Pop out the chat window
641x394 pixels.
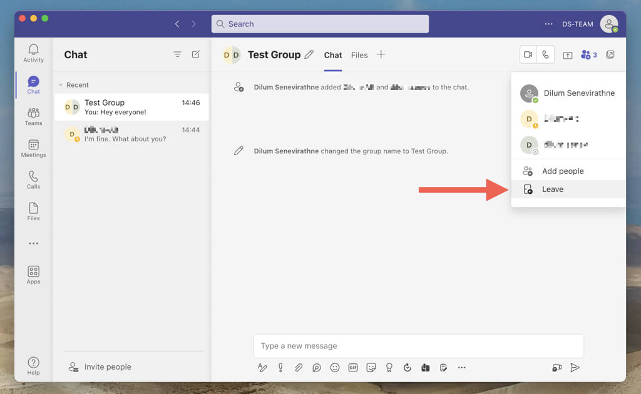(x=610, y=54)
